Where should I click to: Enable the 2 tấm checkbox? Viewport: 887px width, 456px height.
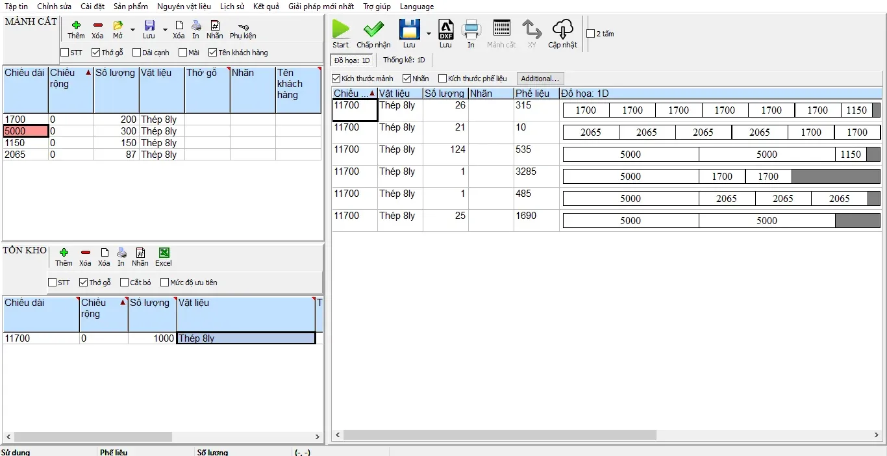590,34
